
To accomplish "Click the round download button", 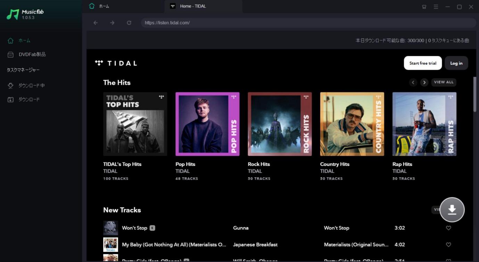I will click(452, 210).
